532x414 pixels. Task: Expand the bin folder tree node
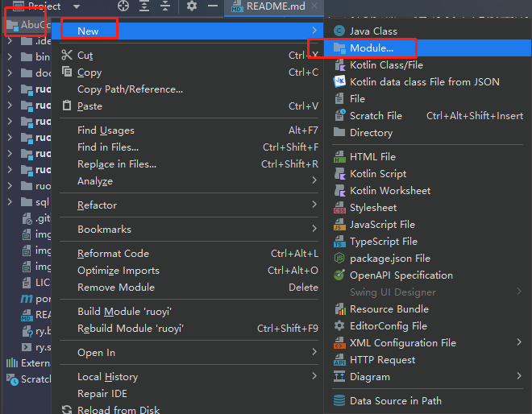(x=10, y=56)
